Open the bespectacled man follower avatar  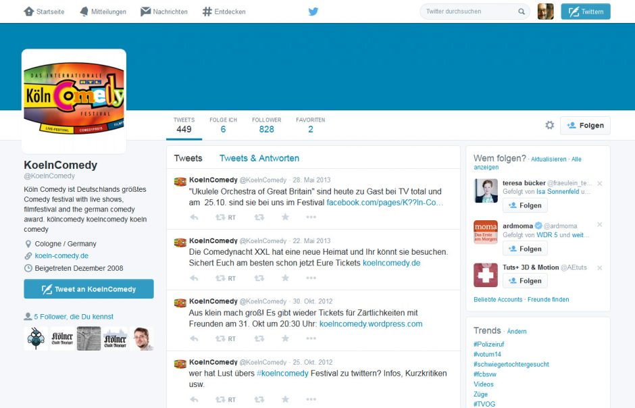point(142,338)
